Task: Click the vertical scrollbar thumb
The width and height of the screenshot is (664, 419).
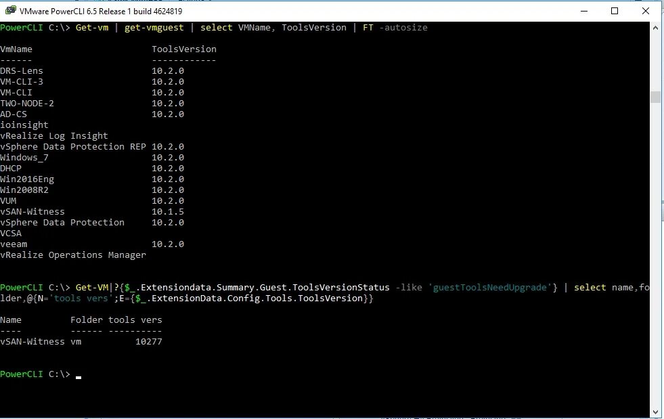Action: click(655, 97)
